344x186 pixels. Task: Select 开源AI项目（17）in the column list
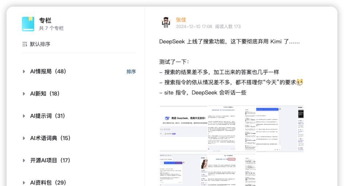click(x=50, y=160)
